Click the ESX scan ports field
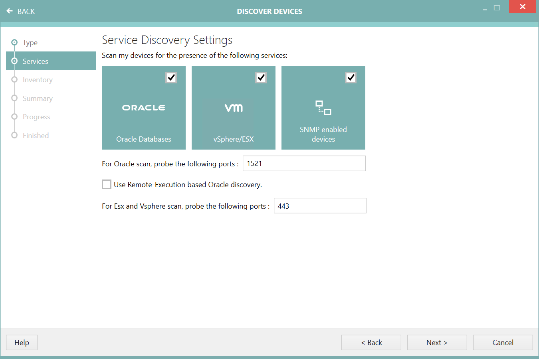This screenshot has width=539, height=359. pos(320,205)
